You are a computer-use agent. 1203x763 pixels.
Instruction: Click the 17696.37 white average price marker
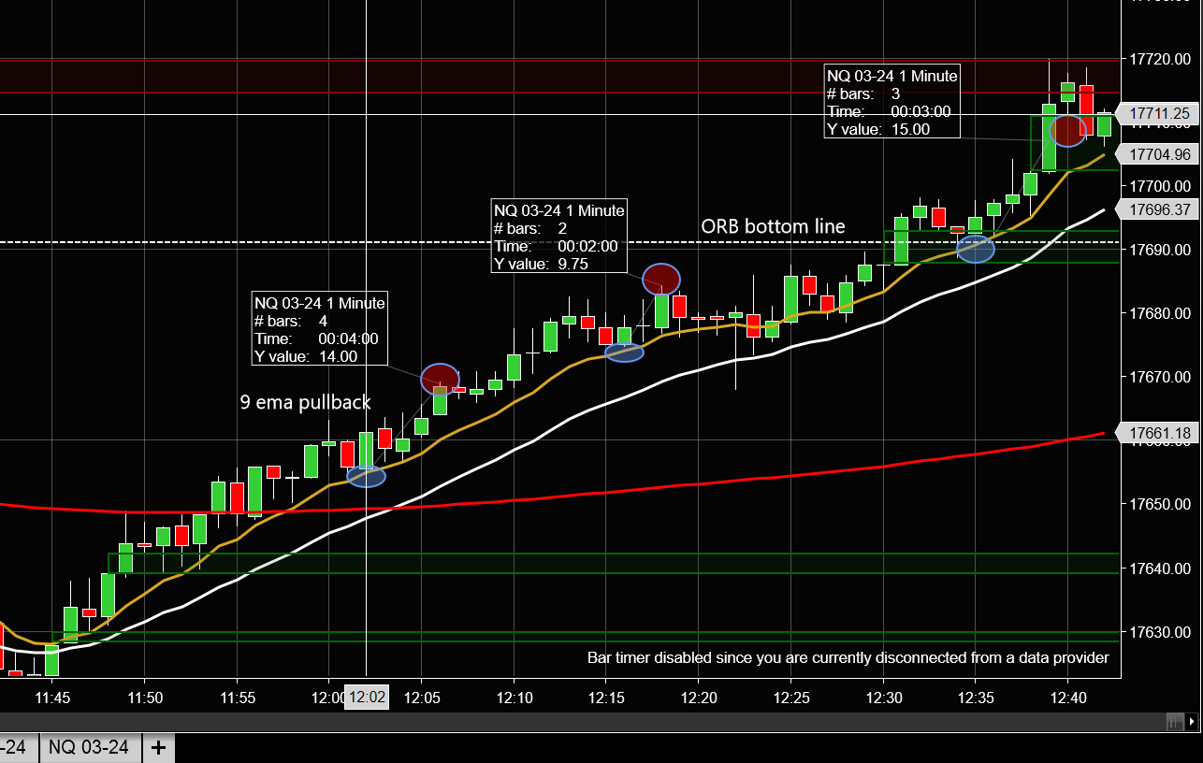click(x=1163, y=209)
